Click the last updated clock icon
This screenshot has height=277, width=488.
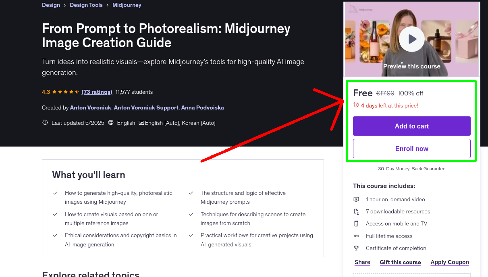[45, 122]
